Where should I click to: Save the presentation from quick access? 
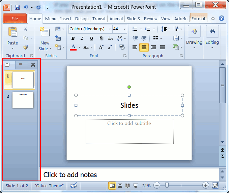(x=17, y=7)
